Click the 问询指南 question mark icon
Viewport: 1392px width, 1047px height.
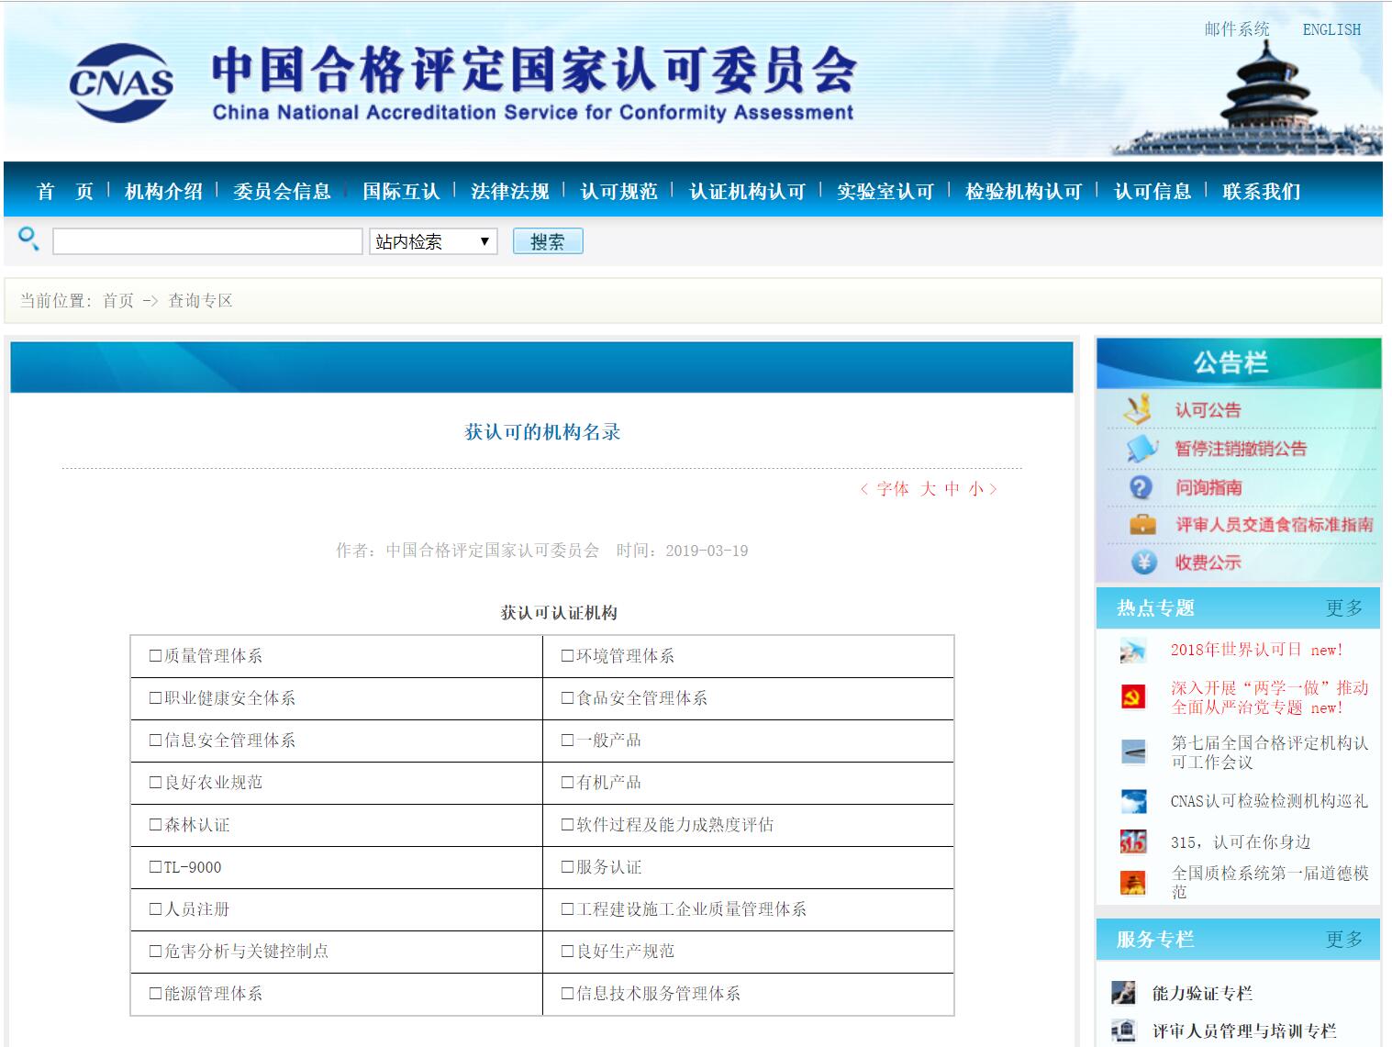tap(1141, 487)
